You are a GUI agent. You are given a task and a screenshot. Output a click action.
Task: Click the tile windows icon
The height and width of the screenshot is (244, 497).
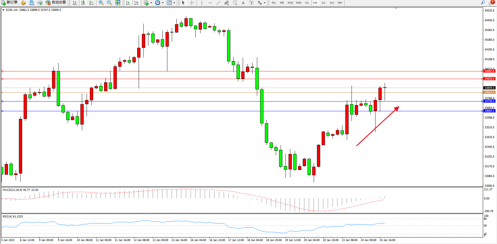pos(118,3)
